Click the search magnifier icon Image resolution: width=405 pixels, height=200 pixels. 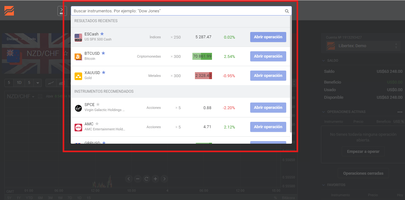[287, 11]
